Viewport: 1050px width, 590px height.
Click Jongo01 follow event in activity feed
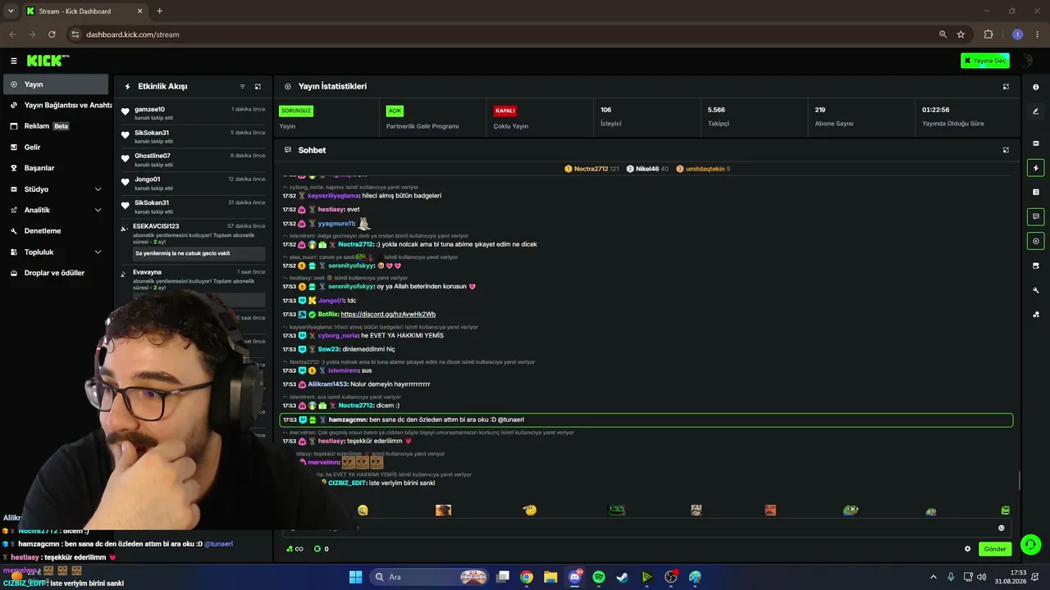pos(194,183)
